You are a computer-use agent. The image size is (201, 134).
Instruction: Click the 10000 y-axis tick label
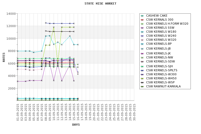(x=11, y=39)
